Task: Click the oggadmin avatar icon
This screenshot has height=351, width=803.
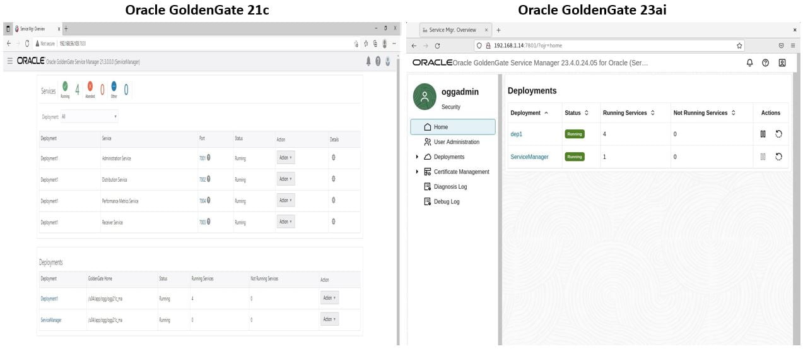Action: tap(425, 97)
